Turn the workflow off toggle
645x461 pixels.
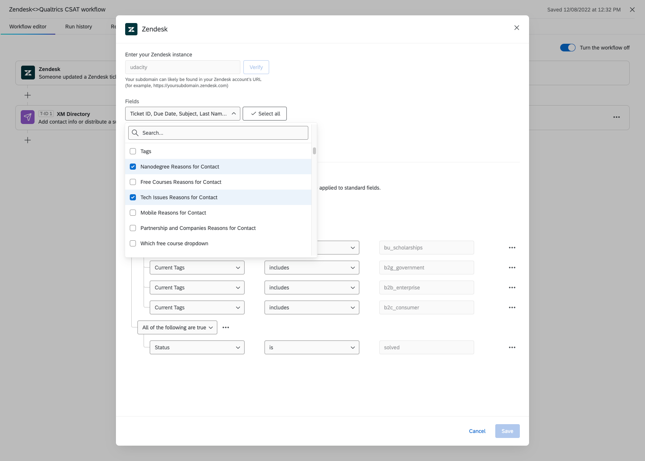[x=568, y=48]
